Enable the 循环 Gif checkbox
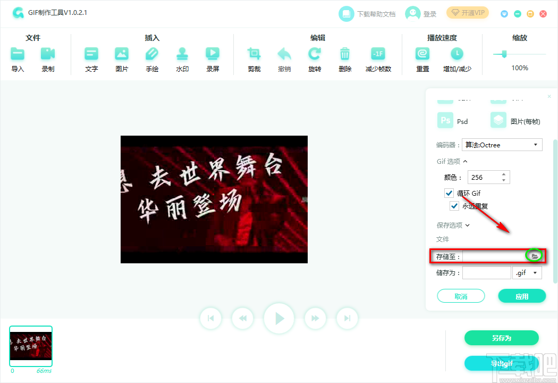Viewport: 558px width, 383px height. point(449,193)
